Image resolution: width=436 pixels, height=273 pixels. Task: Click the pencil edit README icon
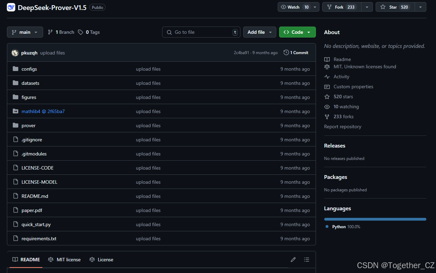point(293,260)
